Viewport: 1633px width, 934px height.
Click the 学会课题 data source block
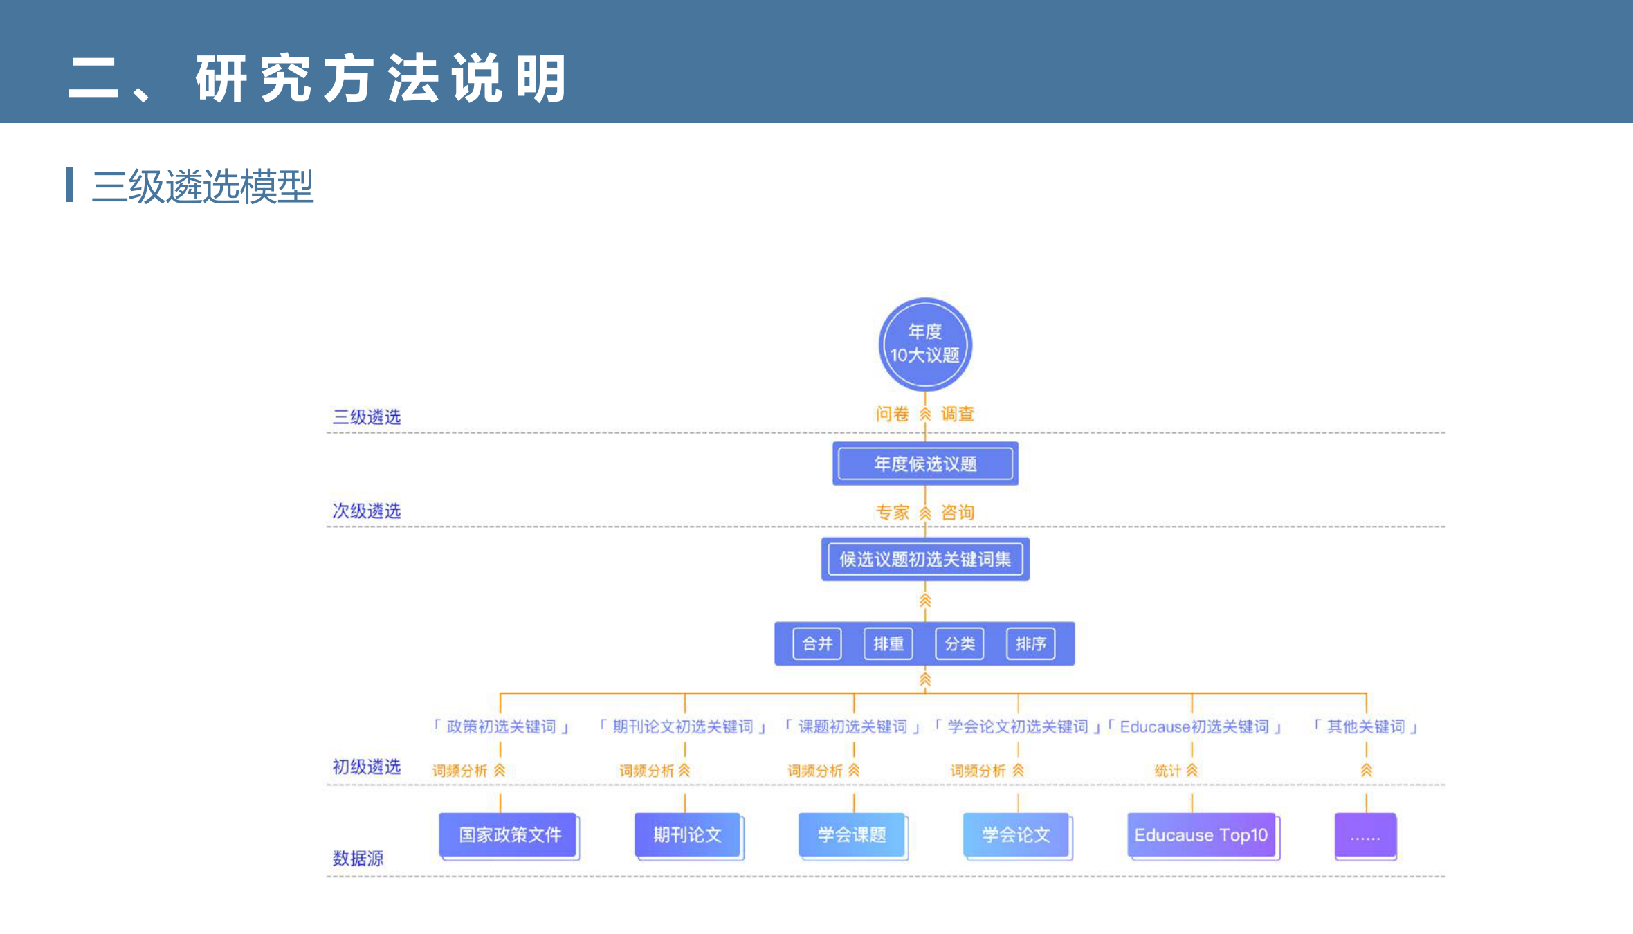click(x=852, y=835)
